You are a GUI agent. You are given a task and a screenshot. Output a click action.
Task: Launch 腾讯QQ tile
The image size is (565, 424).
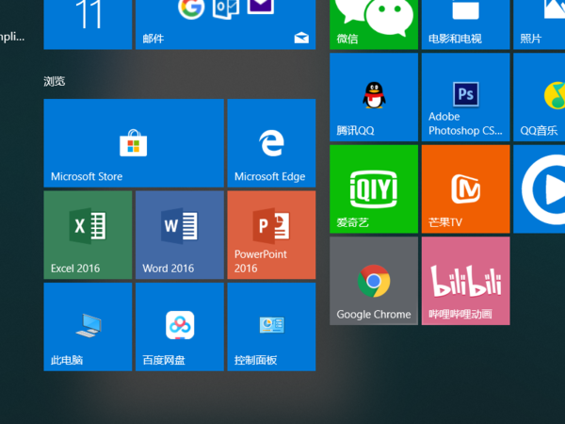tap(374, 97)
